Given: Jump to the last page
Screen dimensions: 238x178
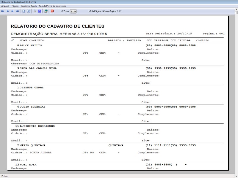Looking at the screenshot, I should click(x=18, y=11).
